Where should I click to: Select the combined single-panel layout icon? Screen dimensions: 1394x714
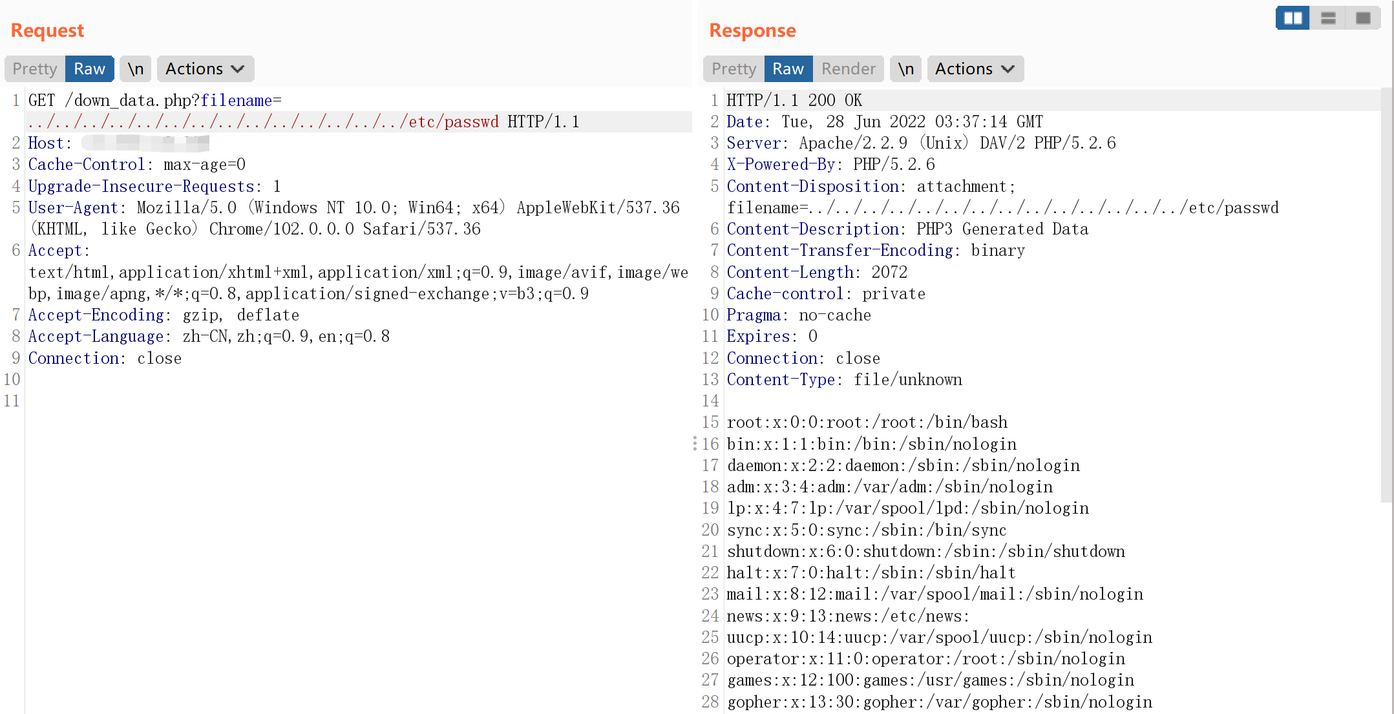click(x=1363, y=18)
